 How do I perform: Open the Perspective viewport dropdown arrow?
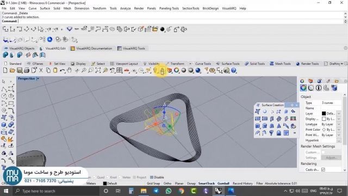tap(38, 78)
